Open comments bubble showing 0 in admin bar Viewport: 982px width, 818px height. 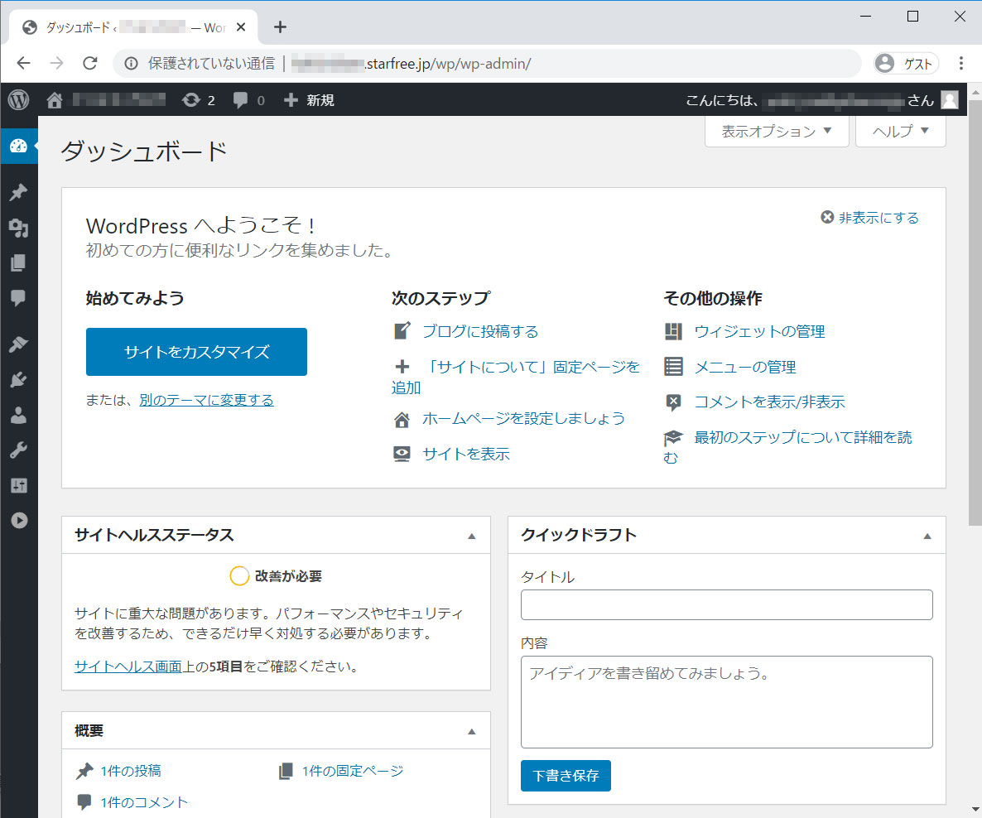point(248,100)
